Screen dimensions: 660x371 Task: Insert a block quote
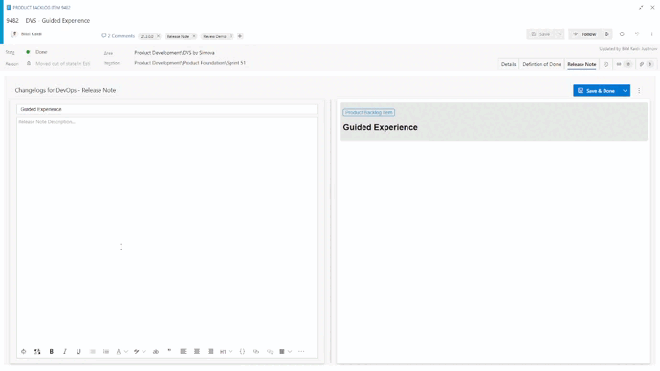point(169,351)
